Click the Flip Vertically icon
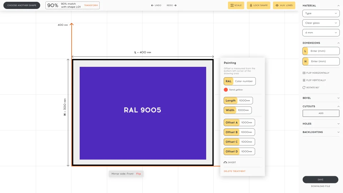The image size is (343, 193). tap(304, 80)
